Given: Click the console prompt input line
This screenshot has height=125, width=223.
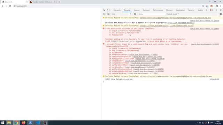Looking at the screenshot, I should pos(162,82).
